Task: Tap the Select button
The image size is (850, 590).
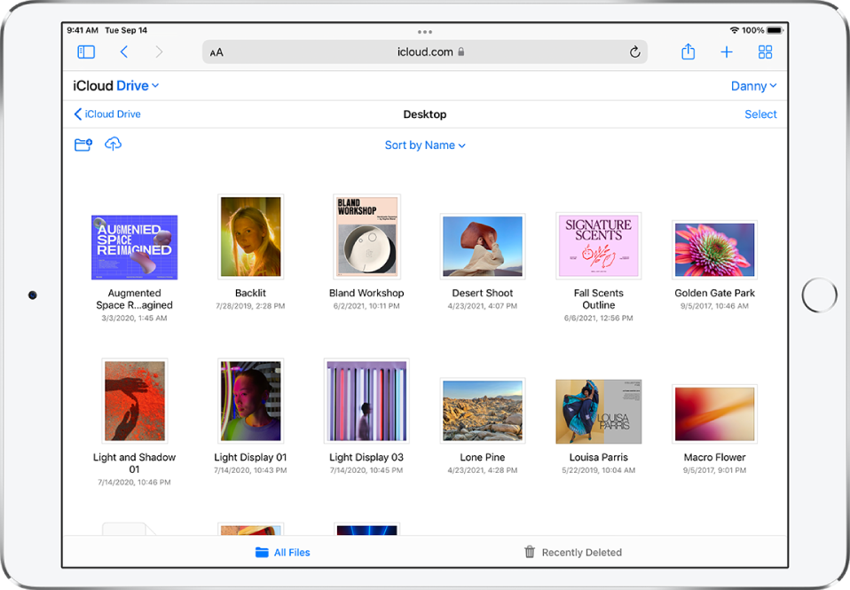Action: tap(760, 114)
